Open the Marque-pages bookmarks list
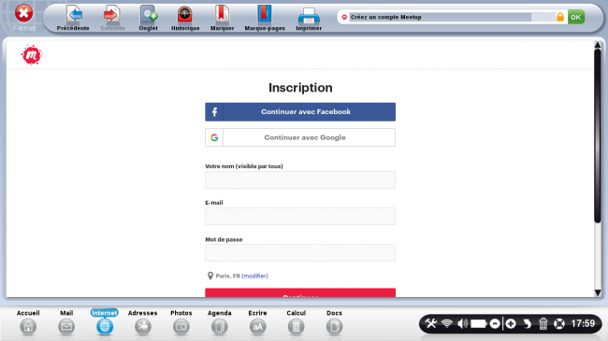 (x=265, y=18)
